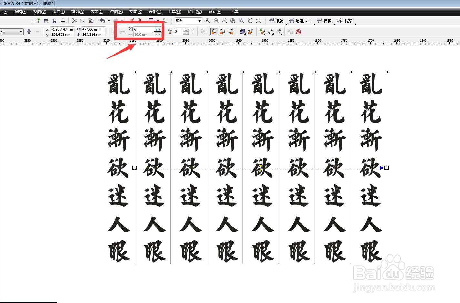
Task: Click Zoom to Selected icon
Action: click(224, 21)
